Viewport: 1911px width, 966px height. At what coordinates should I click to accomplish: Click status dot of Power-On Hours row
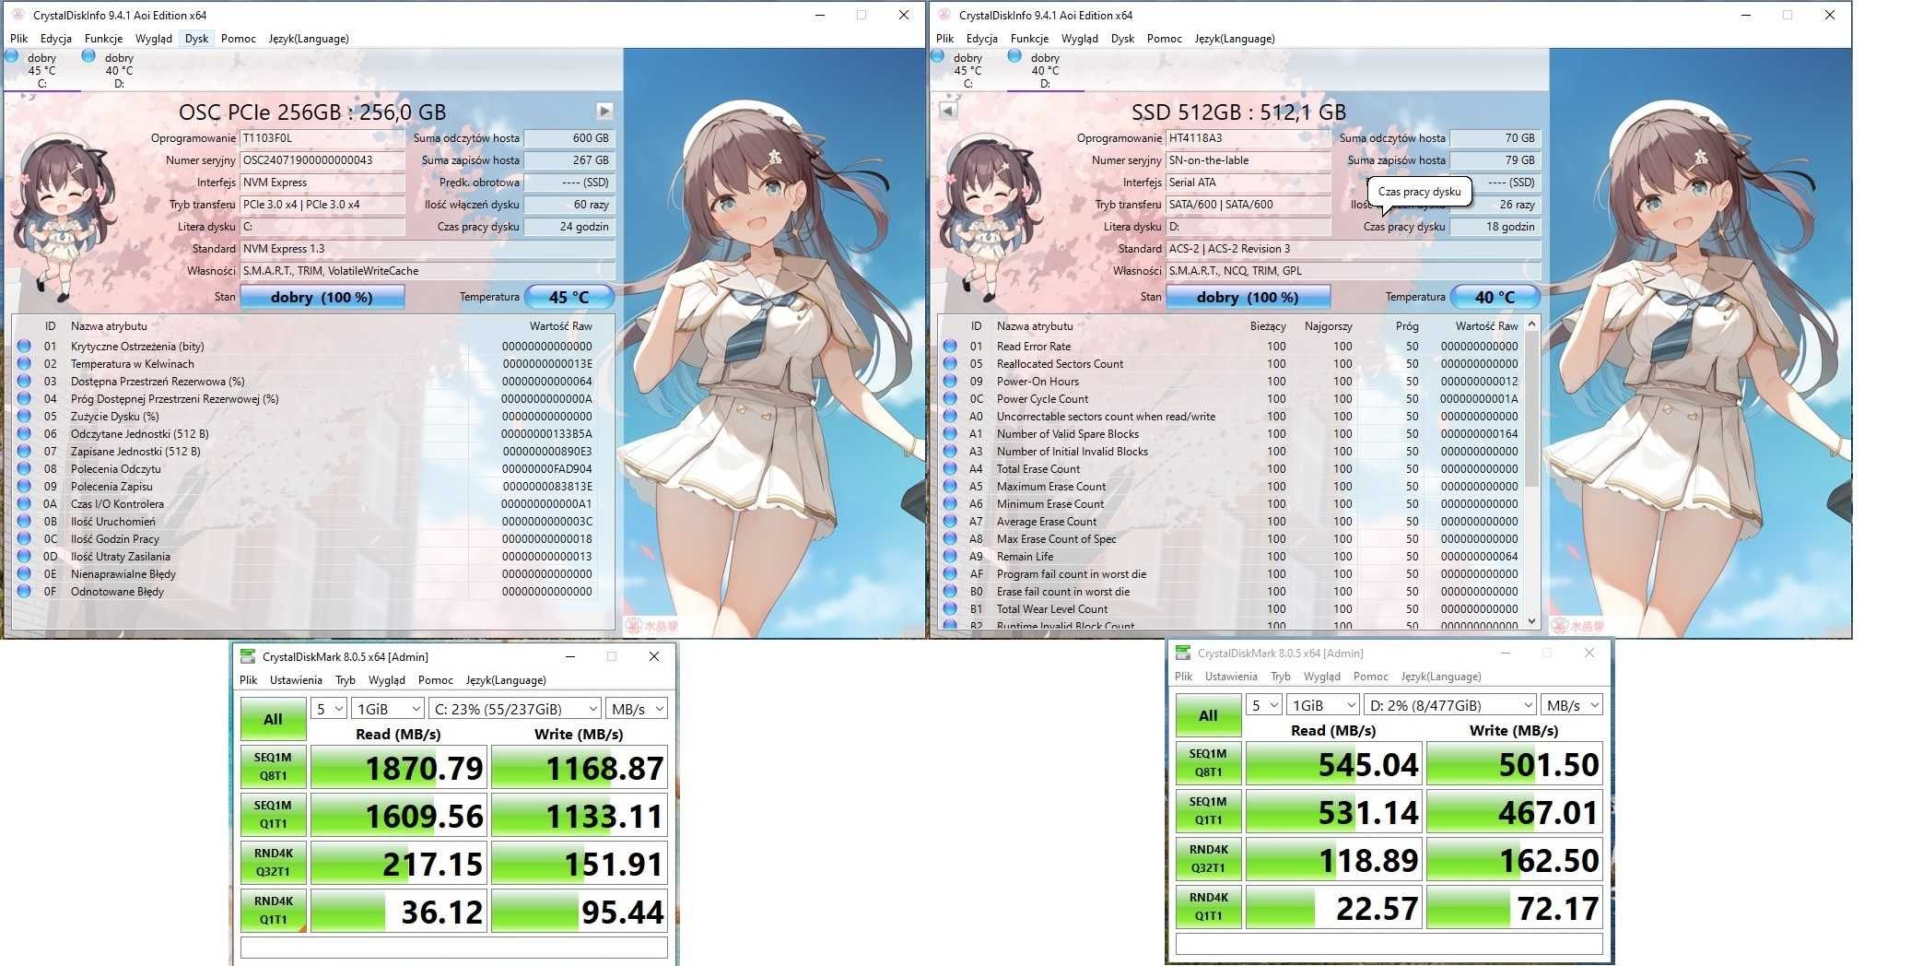point(950,382)
